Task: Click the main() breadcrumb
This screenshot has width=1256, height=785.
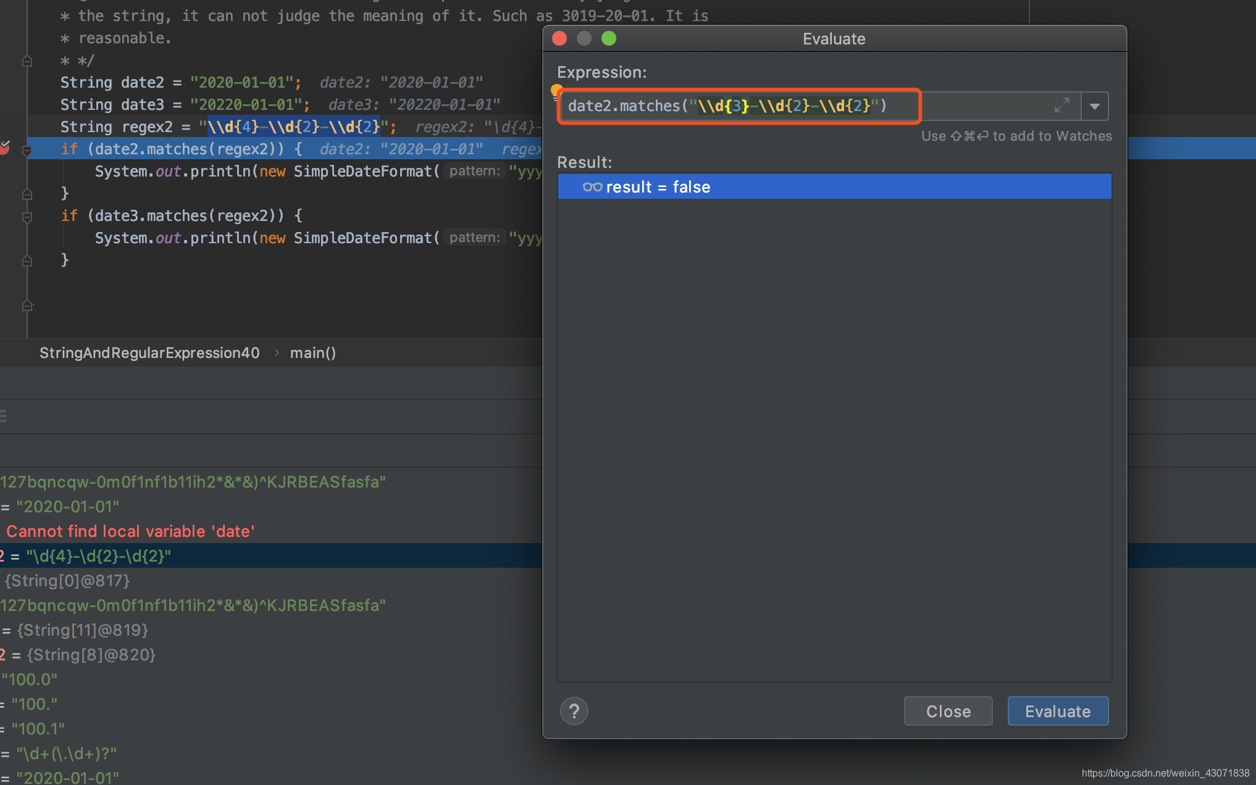Action: [313, 352]
